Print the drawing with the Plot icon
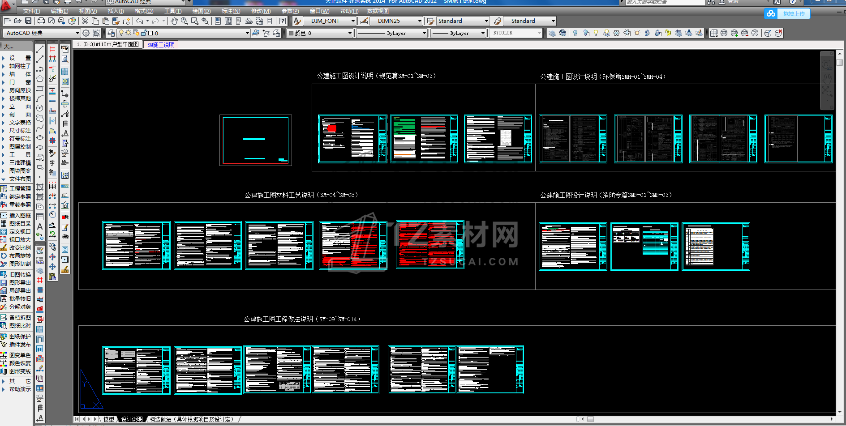Screen dimensions: 846x426 pyautogui.click(x=41, y=21)
